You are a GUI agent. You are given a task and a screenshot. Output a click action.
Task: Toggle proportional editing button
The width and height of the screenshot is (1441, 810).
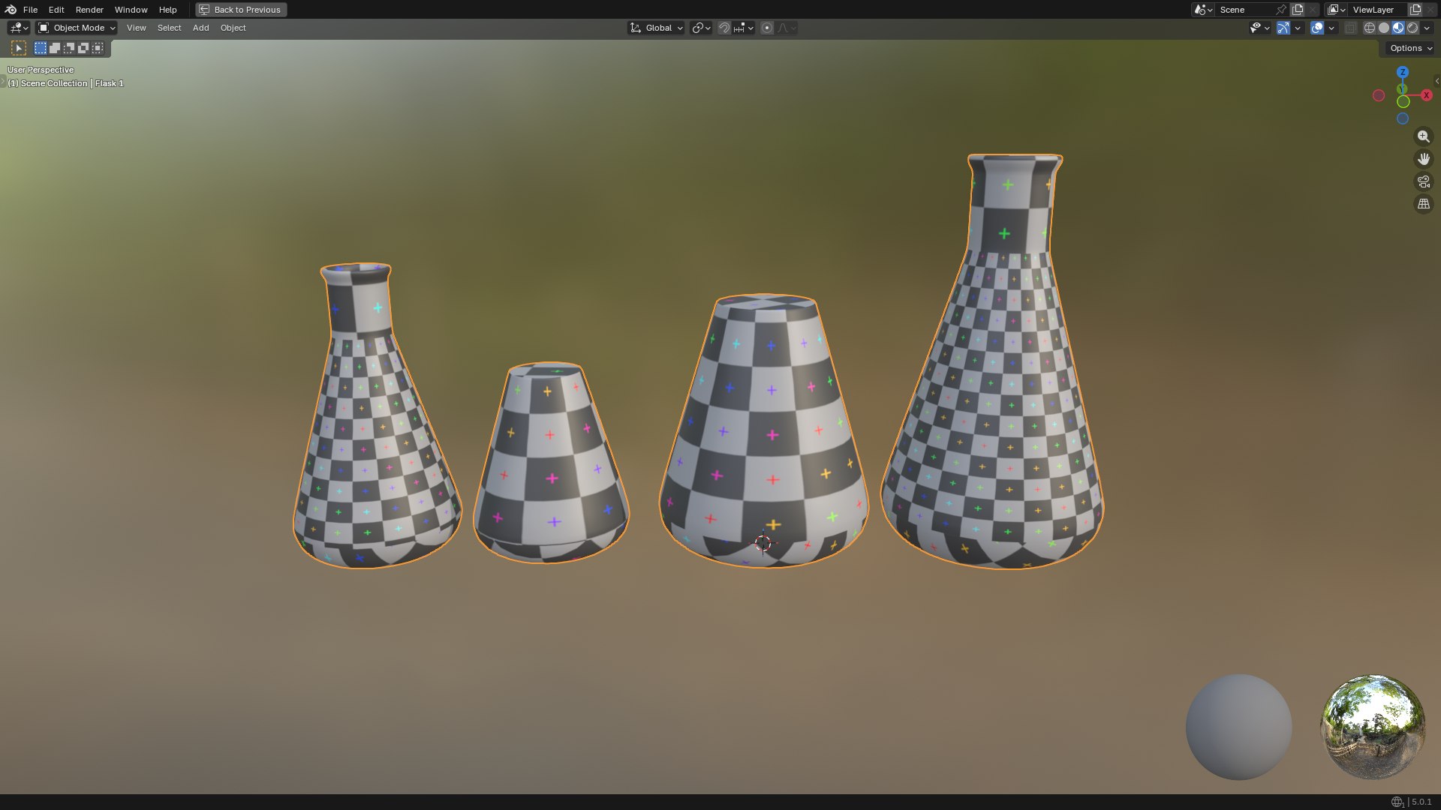click(x=766, y=28)
